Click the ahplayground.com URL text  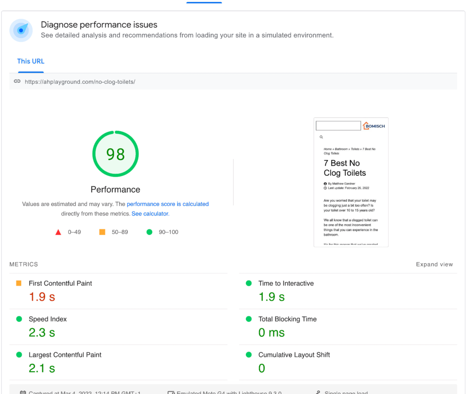[80, 82]
